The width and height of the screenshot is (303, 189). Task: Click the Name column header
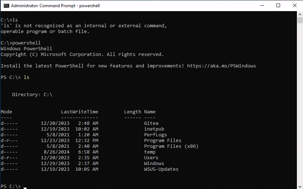point(150,112)
